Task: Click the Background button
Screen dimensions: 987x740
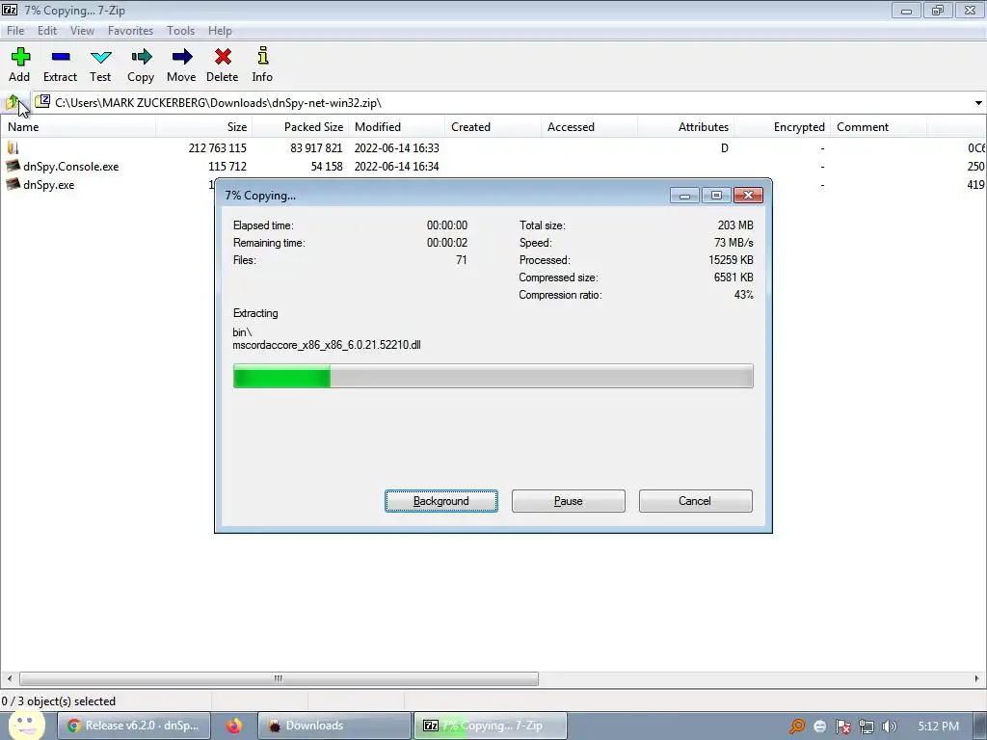Action: 441,501
